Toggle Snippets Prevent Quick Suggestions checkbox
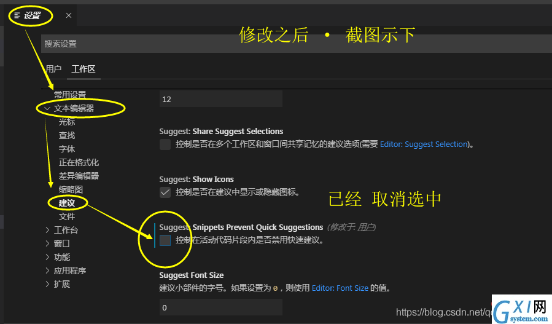 [165, 240]
